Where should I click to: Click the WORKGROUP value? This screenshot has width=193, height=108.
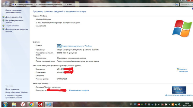[62, 79]
